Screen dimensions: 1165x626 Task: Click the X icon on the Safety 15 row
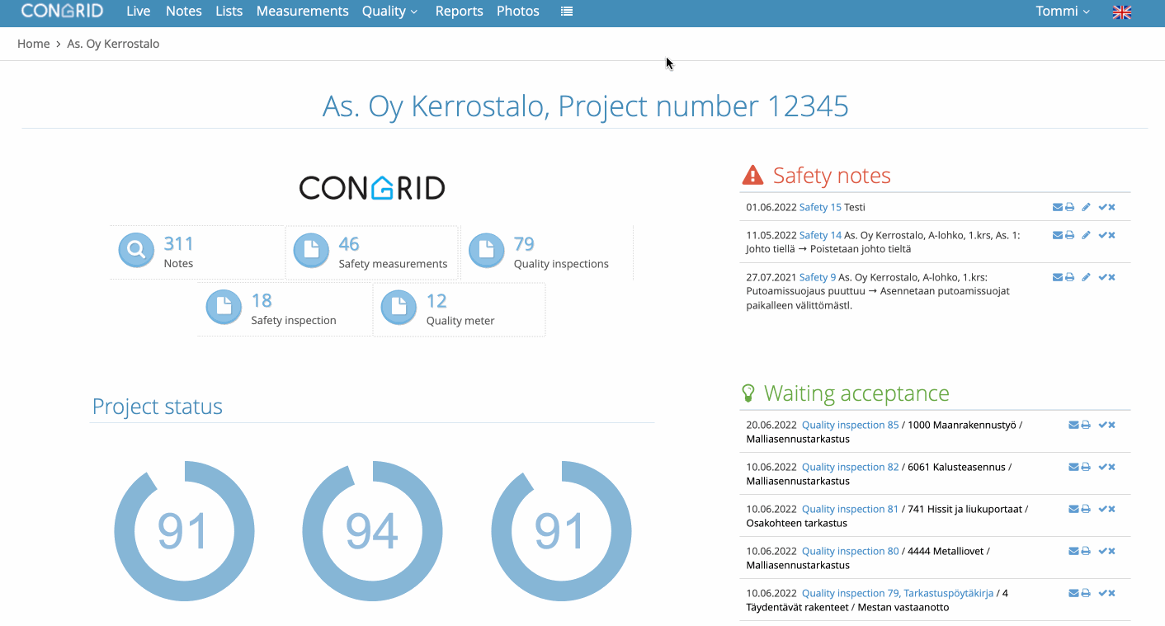click(1111, 208)
